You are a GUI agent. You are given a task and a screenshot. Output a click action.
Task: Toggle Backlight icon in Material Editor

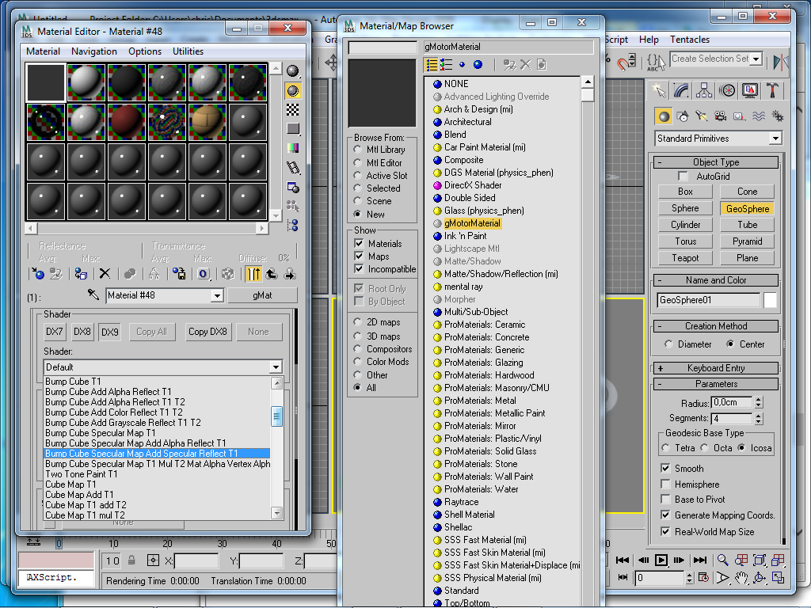point(293,91)
